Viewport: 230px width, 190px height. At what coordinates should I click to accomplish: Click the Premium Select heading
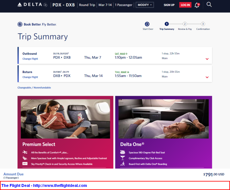click(x=39, y=144)
